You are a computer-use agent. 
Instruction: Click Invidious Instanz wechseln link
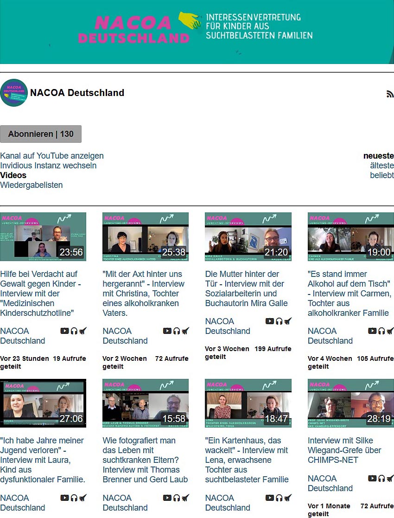point(48,166)
